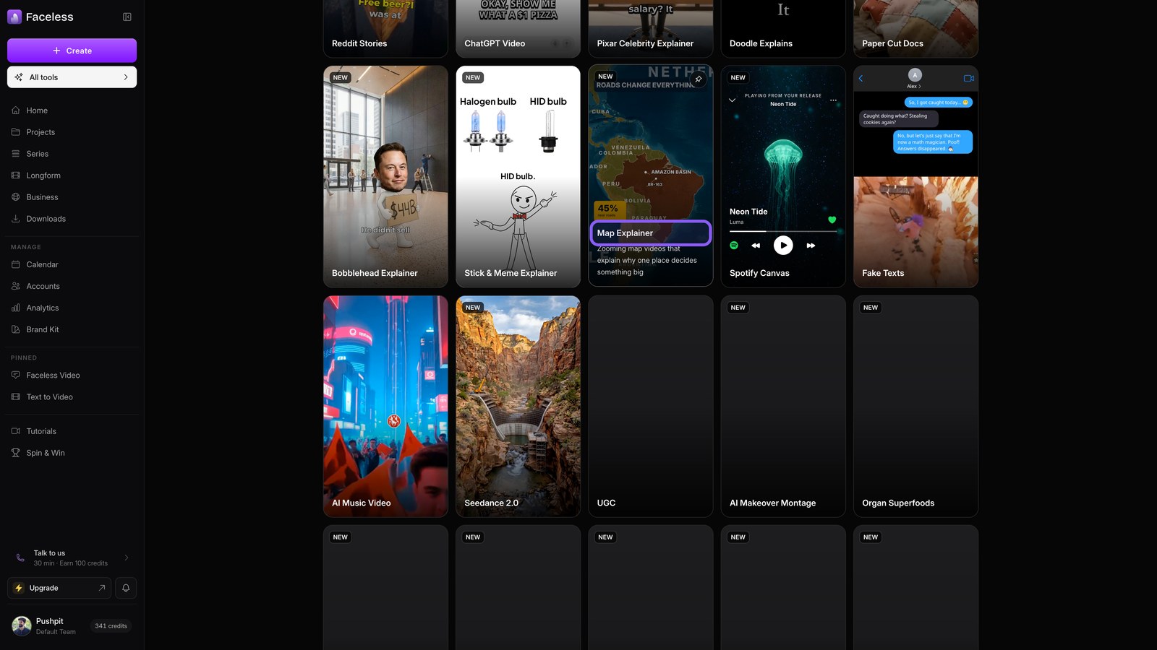This screenshot has height=650, width=1157.
Task: Open the Spotify Canvas template
Action: (783, 176)
